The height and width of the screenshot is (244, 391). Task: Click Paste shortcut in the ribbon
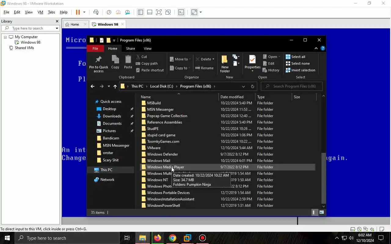(x=150, y=70)
